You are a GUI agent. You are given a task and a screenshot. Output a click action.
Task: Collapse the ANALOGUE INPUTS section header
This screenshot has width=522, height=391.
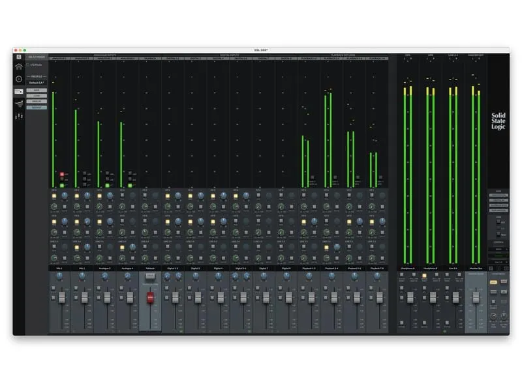pos(105,55)
